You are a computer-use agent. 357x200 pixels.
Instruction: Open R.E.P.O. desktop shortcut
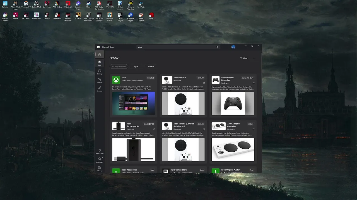pyautogui.click(x=78, y=16)
